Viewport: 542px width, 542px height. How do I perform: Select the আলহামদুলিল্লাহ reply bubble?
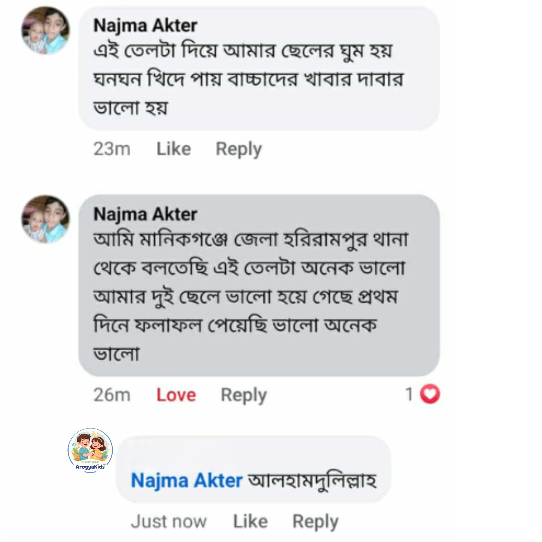tap(253, 469)
